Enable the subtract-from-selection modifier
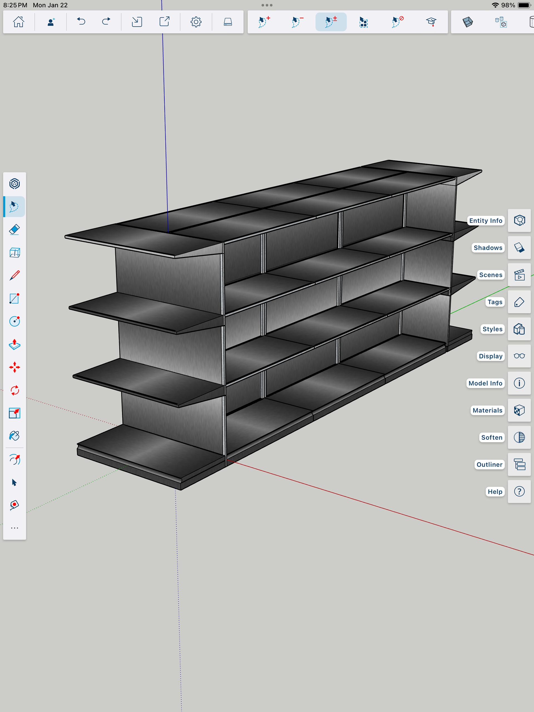Image resolution: width=534 pixels, height=712 pixels. pos(297,22)
